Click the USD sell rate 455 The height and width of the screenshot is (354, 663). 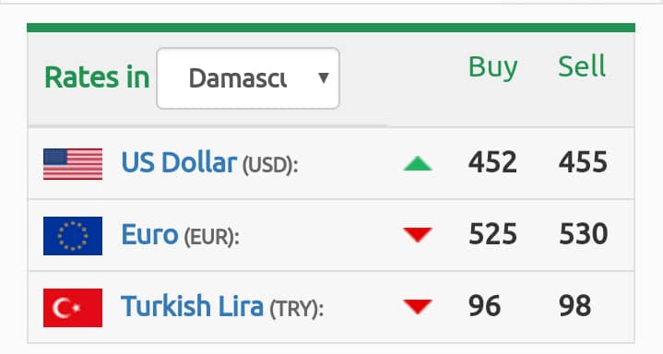[583, 162]
